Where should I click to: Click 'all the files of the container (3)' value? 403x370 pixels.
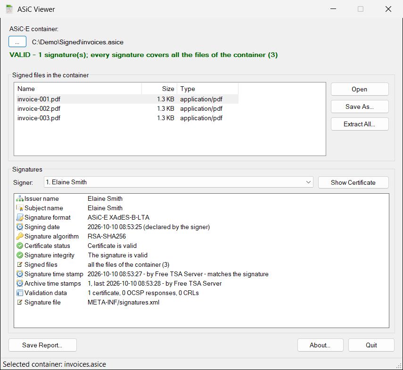128,264
